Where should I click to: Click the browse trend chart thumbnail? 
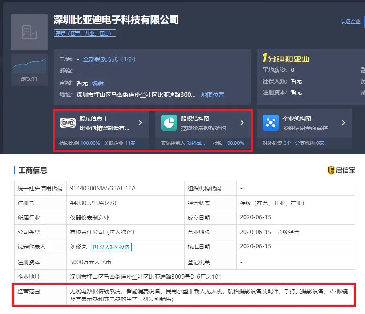29,65
